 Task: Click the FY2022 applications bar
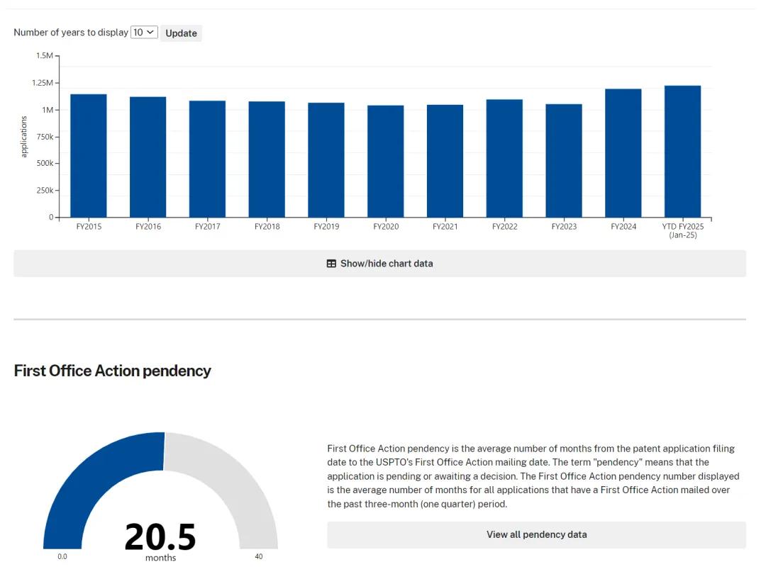click(x=505, y=159)
